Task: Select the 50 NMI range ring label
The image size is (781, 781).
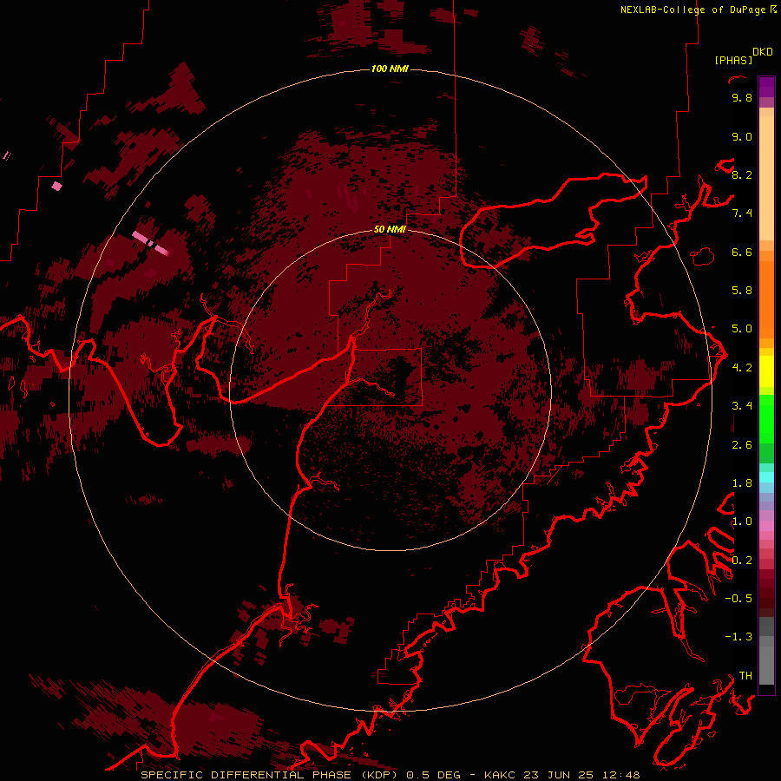Action: 390,229
